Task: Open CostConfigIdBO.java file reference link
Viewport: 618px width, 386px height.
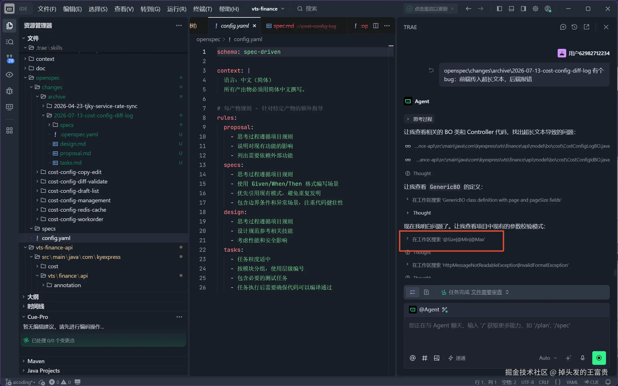Action: click(512, 160)
